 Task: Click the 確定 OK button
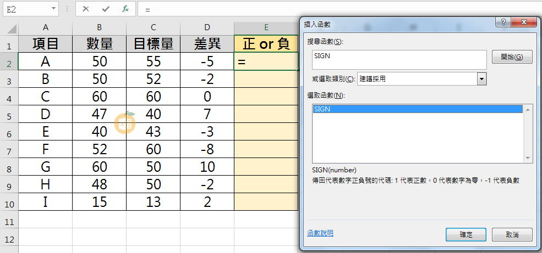[466, 234]
